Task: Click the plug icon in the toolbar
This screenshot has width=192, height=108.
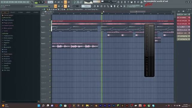Action: (115, 6)
